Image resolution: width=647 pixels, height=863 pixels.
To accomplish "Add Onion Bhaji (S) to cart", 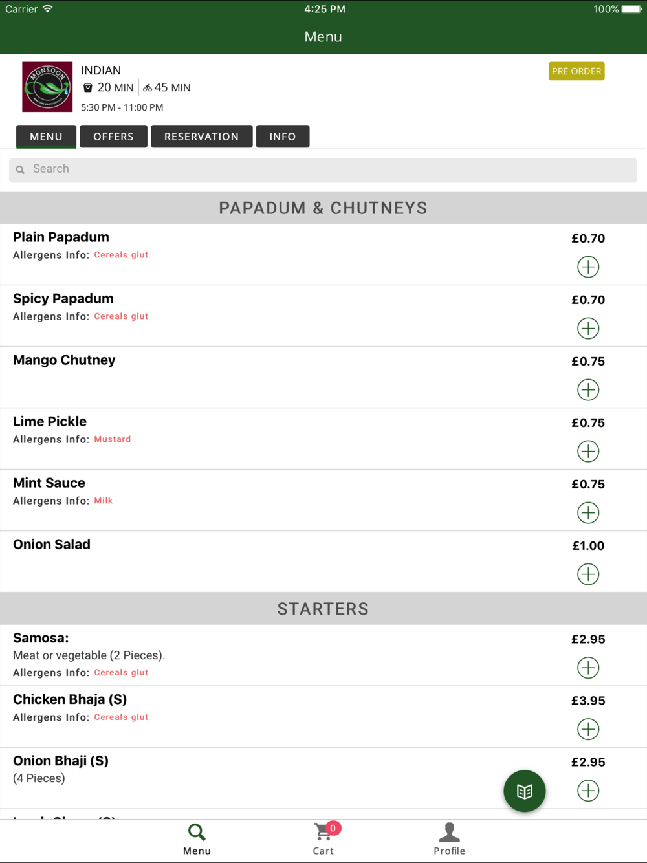I will tap(588, 791).
